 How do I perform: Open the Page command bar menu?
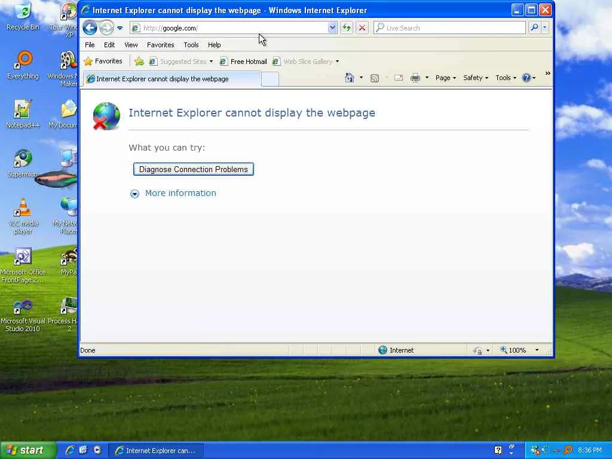click(446, 78)
